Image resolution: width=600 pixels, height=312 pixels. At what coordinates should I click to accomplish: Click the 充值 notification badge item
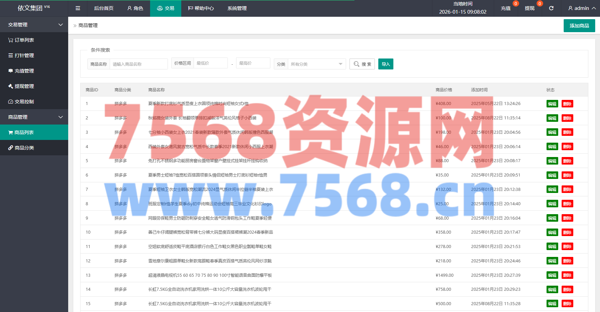pyautogui.click(x=506, y=8)
